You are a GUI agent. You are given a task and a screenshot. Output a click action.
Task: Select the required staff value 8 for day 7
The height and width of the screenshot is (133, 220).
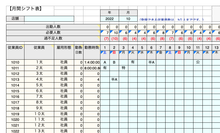(161, 33)
